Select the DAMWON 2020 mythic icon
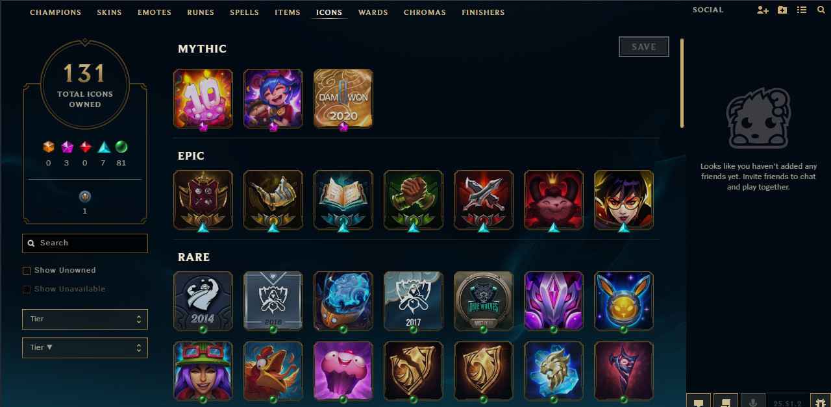The width and height of the screenshot is (831, 407). 343,99
